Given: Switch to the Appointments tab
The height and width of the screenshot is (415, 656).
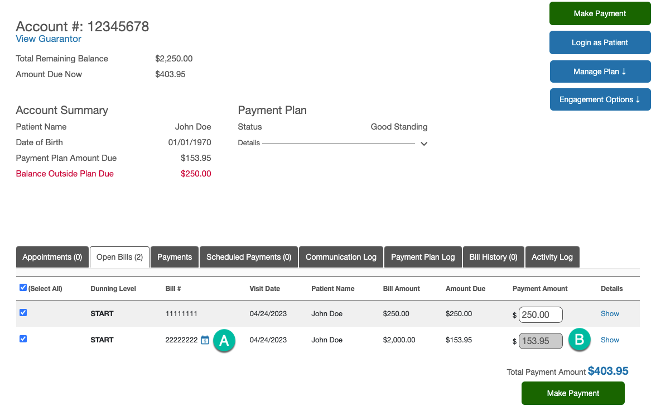Looking at the screenshot, I should (52, 257).
